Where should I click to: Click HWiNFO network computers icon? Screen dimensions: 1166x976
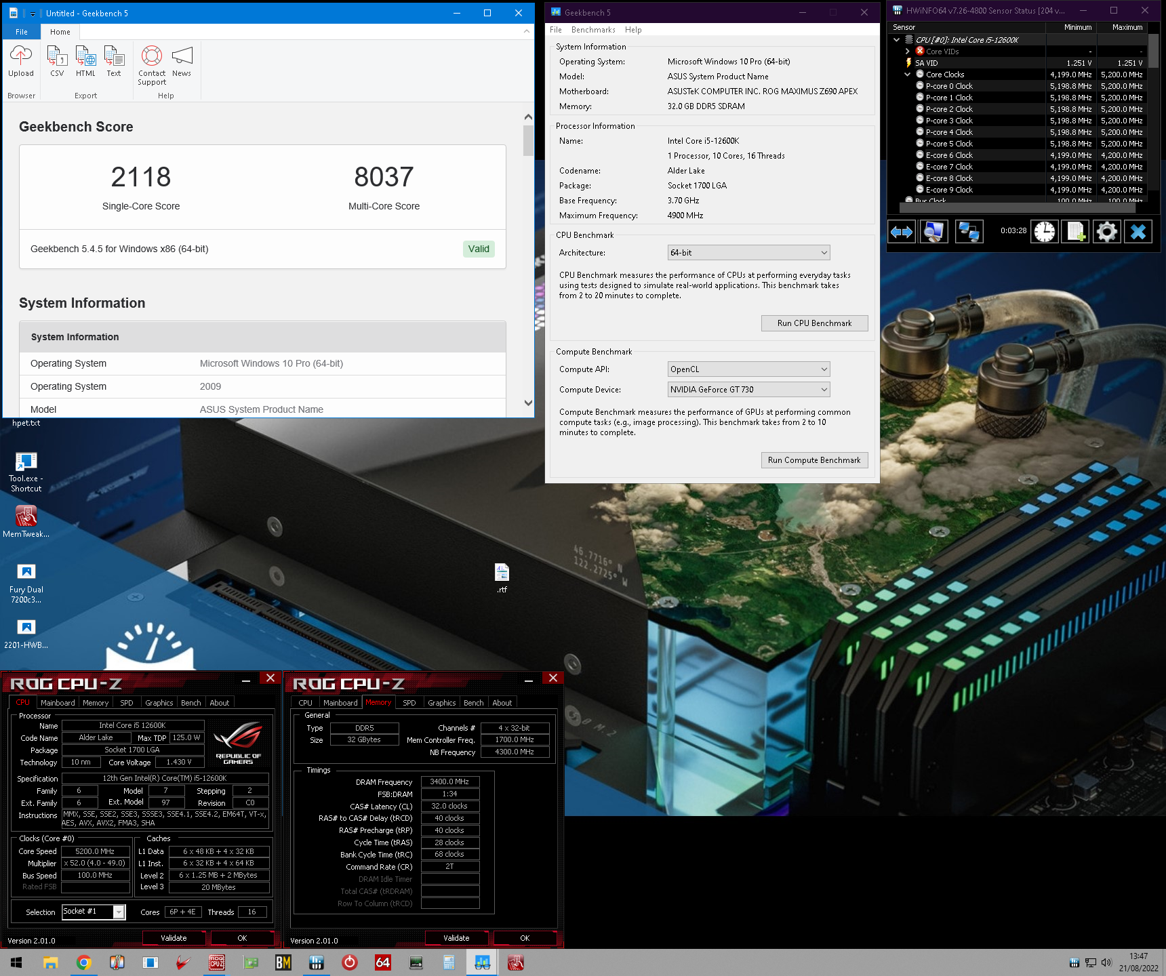(x=969, y=232)
